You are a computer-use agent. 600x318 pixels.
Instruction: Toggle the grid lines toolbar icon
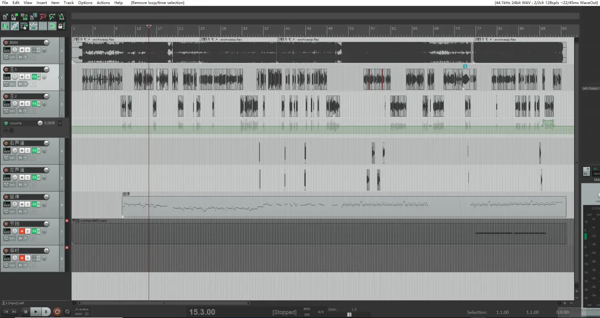pyautogui.click(x=42, y=26)
